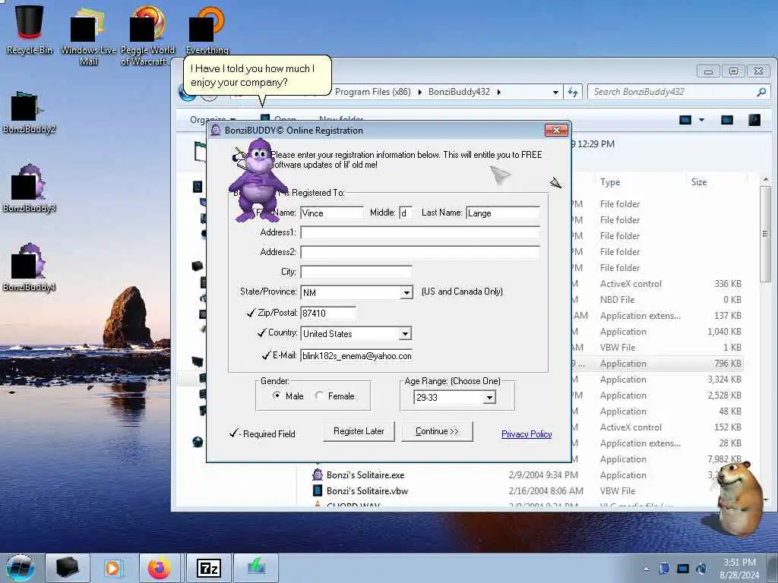Click the purple Bonzi gorilla character

258,181
